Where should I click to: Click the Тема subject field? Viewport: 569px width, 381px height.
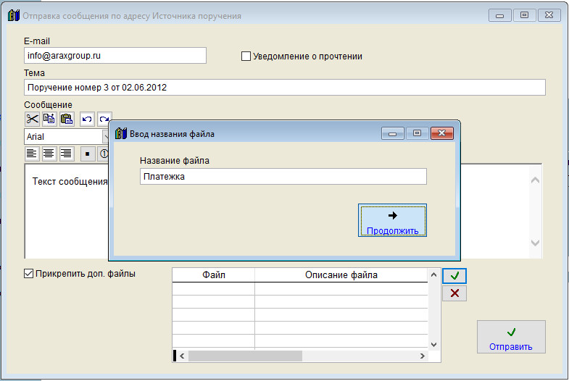(285, 88)
